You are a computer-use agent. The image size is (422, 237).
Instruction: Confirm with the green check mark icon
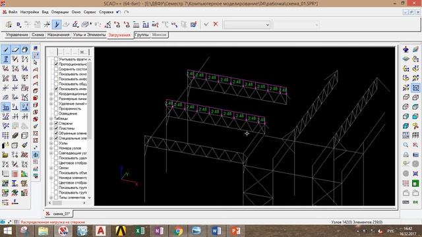click(206, 24)
